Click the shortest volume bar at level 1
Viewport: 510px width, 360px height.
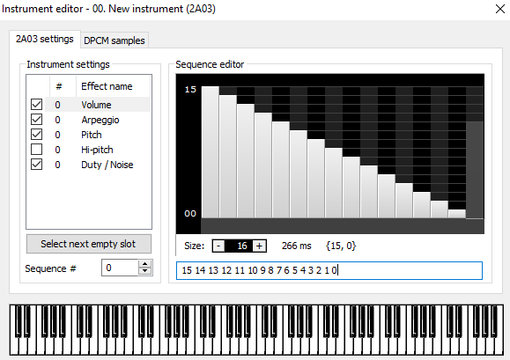point(457,214)
